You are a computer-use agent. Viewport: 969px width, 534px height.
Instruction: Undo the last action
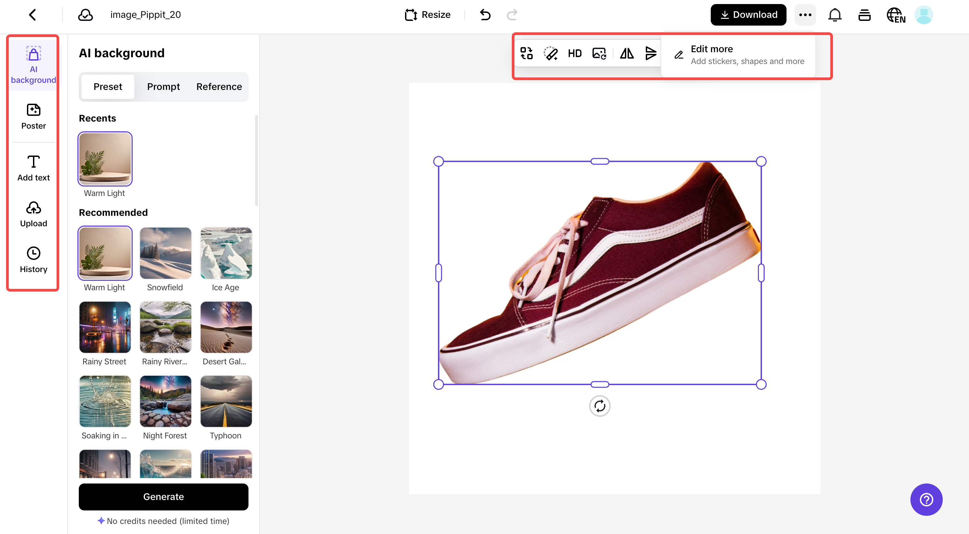(485, 15)
